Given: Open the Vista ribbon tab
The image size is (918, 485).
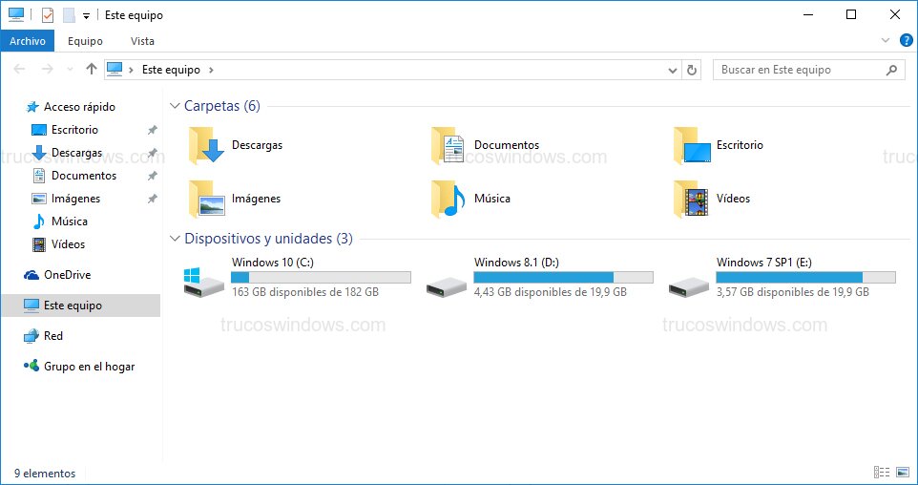Looking at the screenshot, I should [x=142, y=41].
